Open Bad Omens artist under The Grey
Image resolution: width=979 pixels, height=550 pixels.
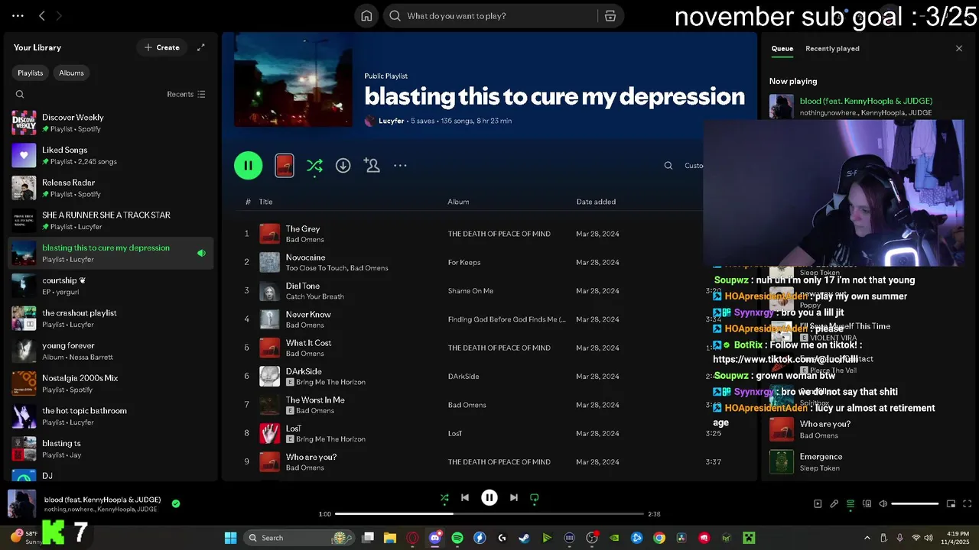tap(304, 240)
